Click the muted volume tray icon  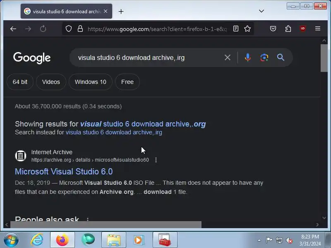(289, 240)
